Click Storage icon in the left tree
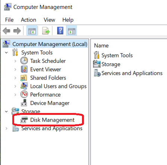 (15, 111)
